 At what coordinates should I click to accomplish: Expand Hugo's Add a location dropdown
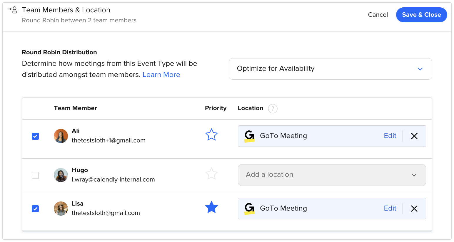[x=332, y=175]
